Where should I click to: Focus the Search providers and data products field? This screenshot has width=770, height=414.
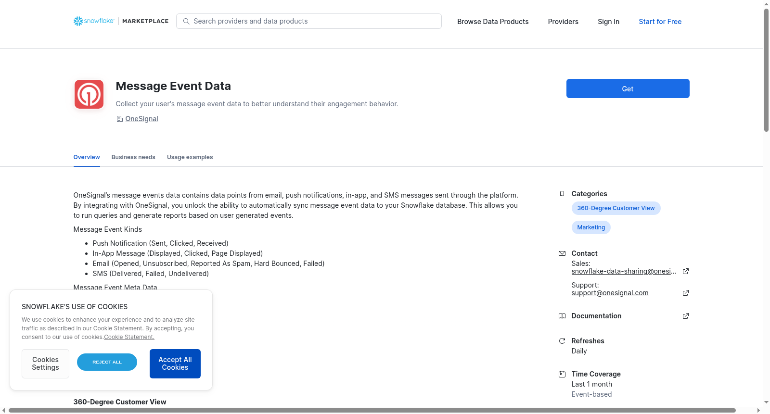point(309,21)
